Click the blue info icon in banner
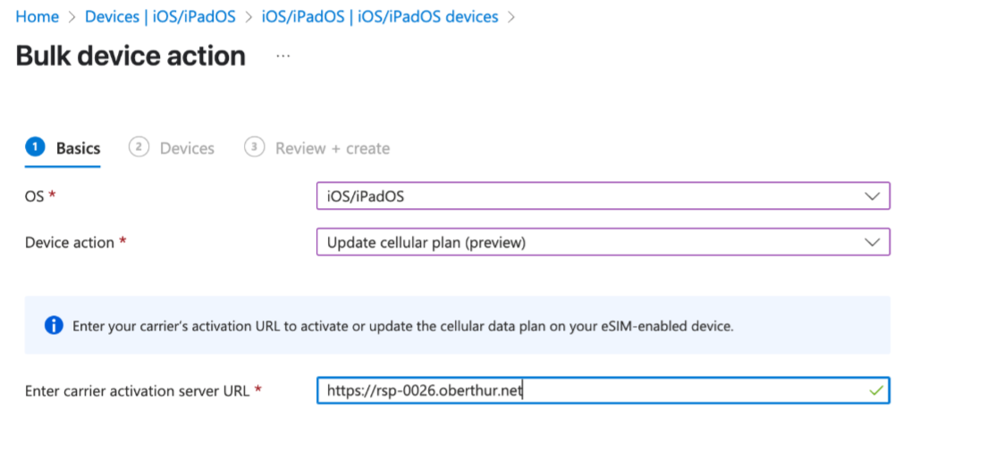Viewport: 1003px width, 467px height. coord(54,326)
